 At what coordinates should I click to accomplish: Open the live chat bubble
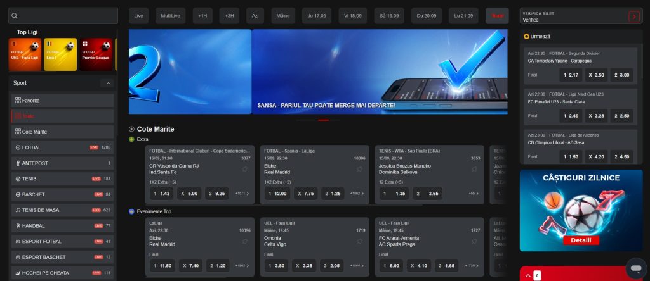pyautogui.click(x=636, y=268)
